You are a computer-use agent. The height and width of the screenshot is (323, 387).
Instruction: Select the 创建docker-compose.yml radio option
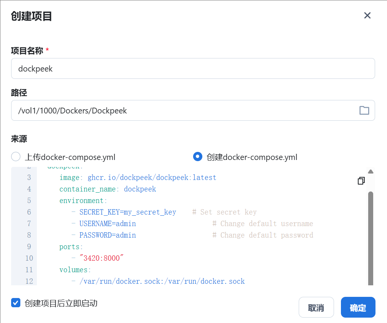(x=198, y=157)
